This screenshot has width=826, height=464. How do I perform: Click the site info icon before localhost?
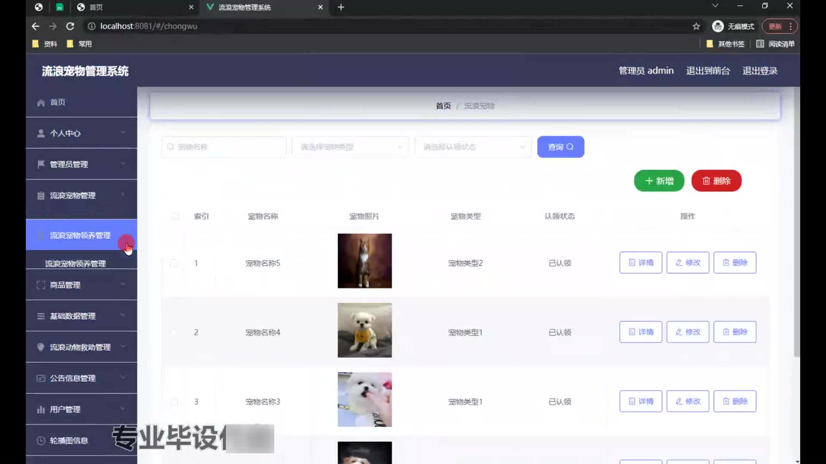click(91, 26)
